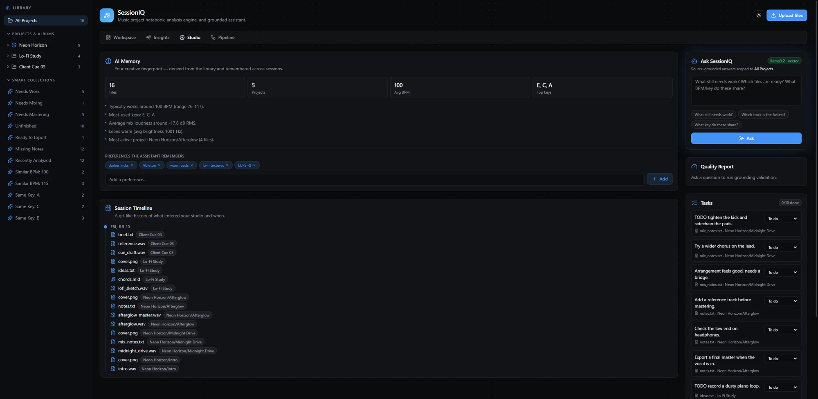The height and width of the screenshot is (399, 818).
Task: Click the Library header icon
Action: (x=7, y=8)
